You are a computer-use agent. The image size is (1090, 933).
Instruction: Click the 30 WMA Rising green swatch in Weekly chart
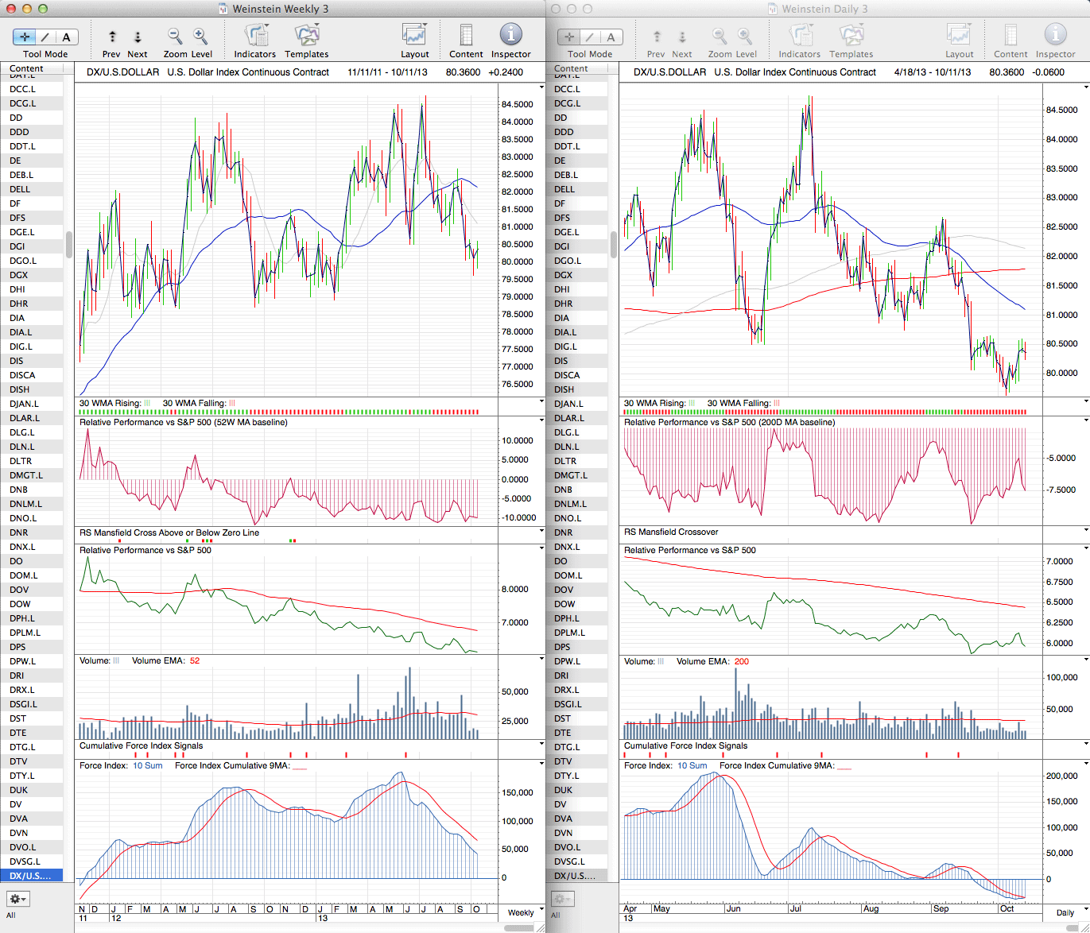click(147, 403)
